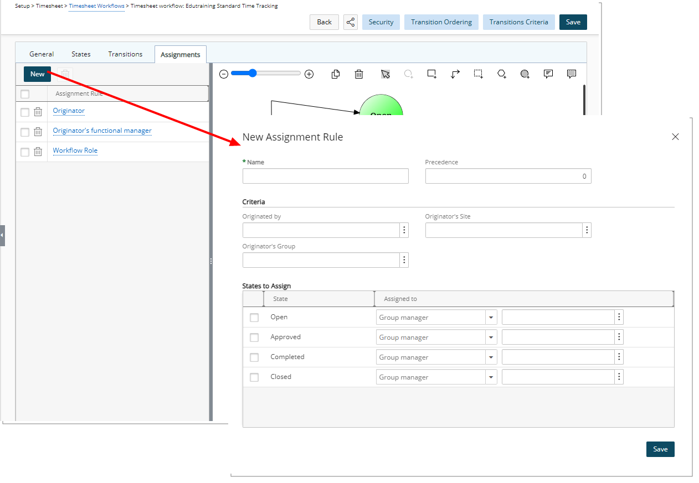
Task: Open the Originator rule link
Action: click(69, 111)
